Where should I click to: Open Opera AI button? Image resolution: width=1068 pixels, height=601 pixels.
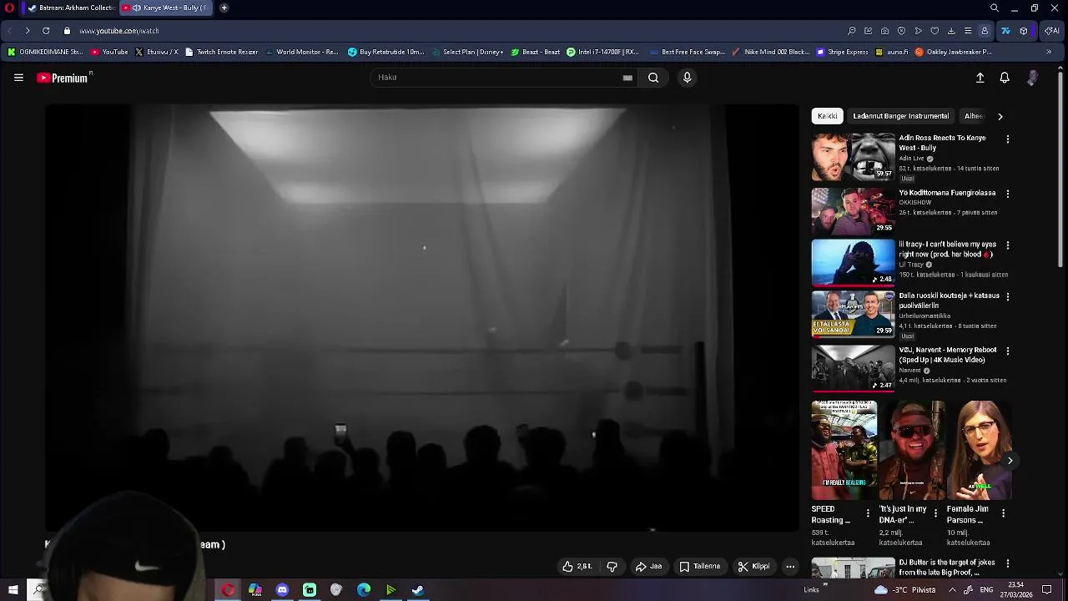tap(1052, 31)
